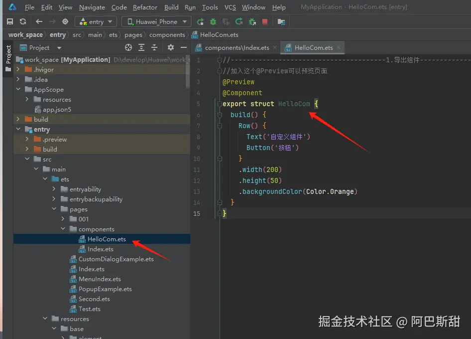Click the Sync/Reload from disk icon
Viewport: 471px width, 339px height.
[23, 21]
